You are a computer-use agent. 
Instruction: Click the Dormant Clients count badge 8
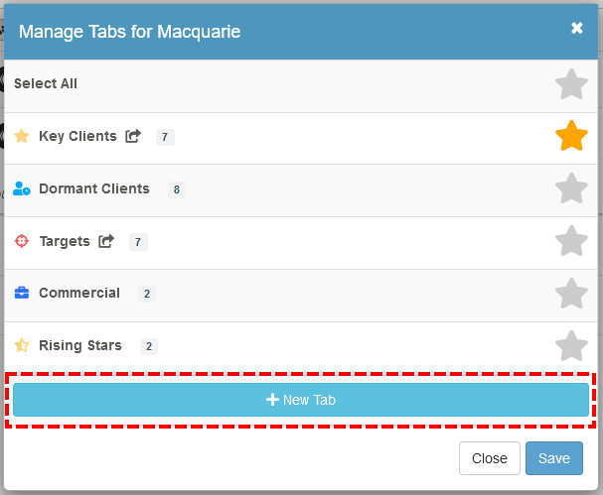tap(177, 189)
